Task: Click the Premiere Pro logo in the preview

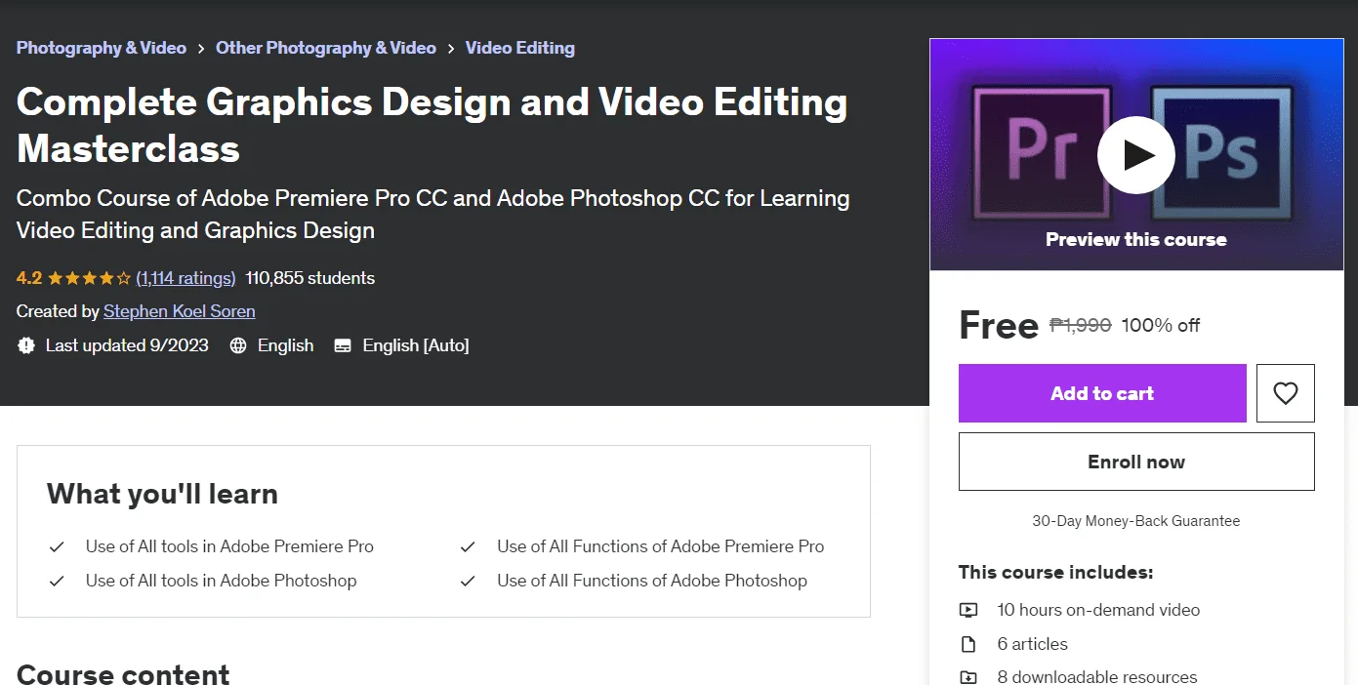Action: pyautogui.click(x=1042, y=151)
